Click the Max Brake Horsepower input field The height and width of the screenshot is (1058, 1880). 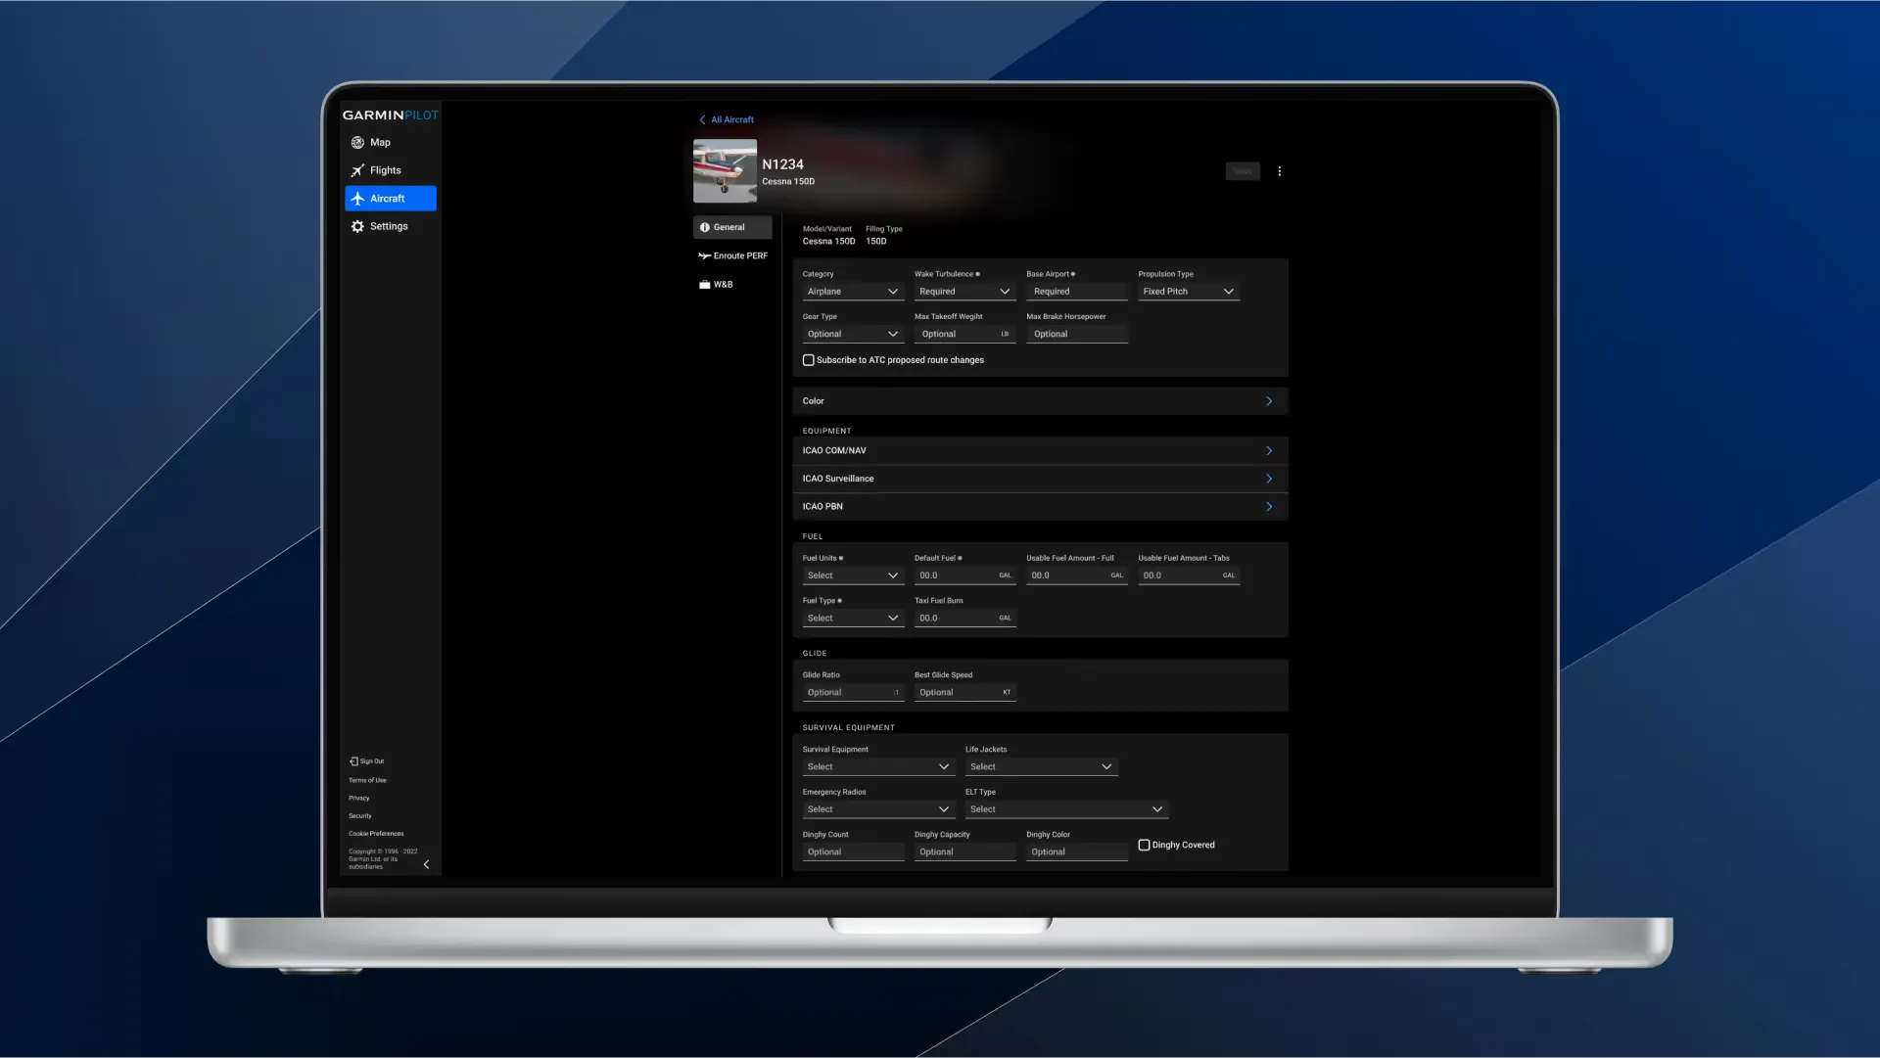coord(1076,335)
